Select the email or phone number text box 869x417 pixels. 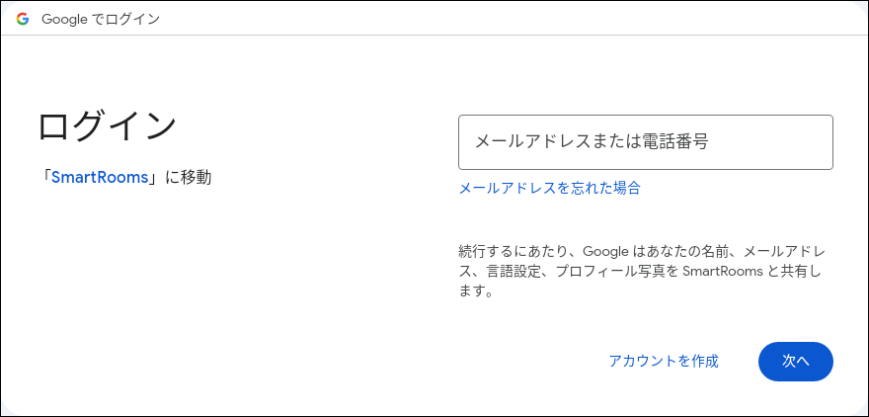[x=645, y=142]
